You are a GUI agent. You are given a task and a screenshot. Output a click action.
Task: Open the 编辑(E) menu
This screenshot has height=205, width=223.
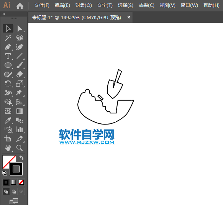[x=62, y=5]
